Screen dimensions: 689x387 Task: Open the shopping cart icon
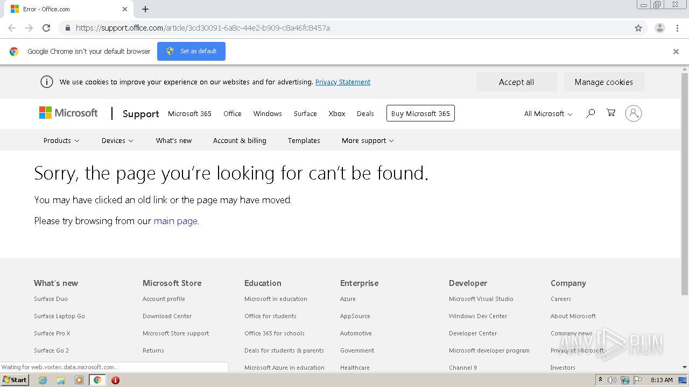tap(611, 113)
